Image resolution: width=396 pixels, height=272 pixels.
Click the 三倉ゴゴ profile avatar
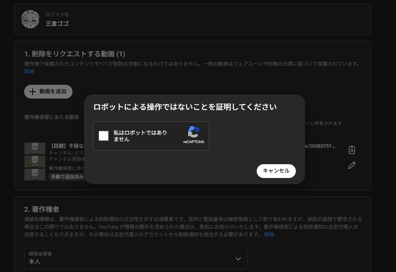30,19
